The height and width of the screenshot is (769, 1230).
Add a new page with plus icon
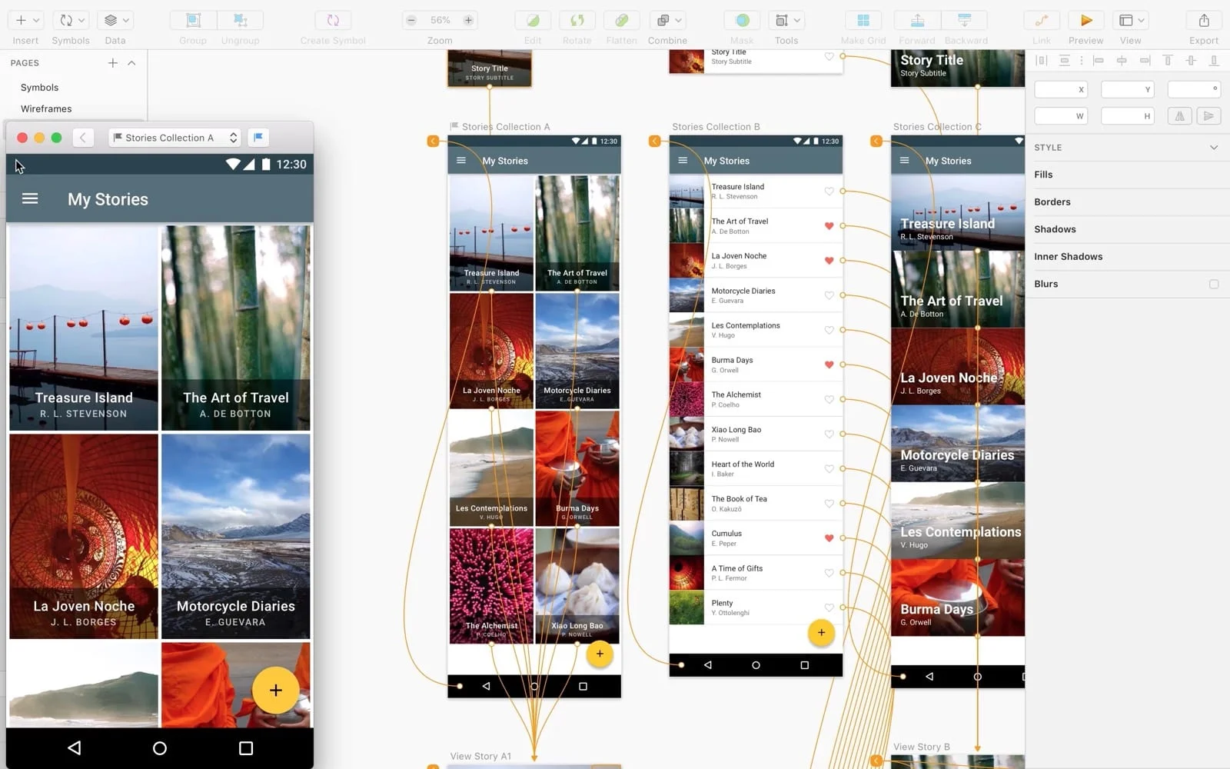pyautogui.click(x=113, y=63)
